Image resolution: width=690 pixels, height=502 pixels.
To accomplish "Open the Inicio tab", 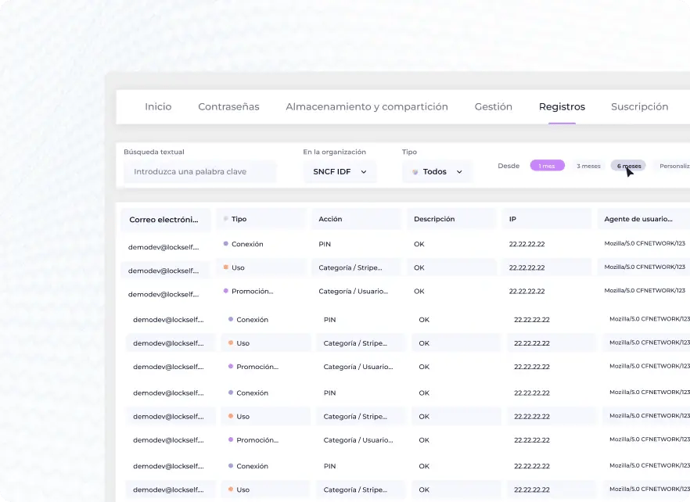I will pyautogui.click(x=158, y=106).
